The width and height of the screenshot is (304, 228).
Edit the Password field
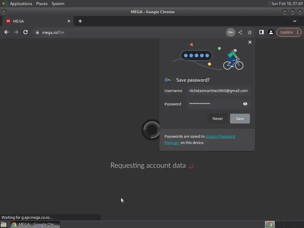click(218, 104)
